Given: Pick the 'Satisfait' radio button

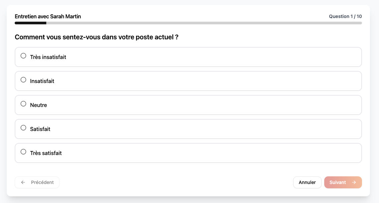Looking at the screenshot, I should [23, 128].
